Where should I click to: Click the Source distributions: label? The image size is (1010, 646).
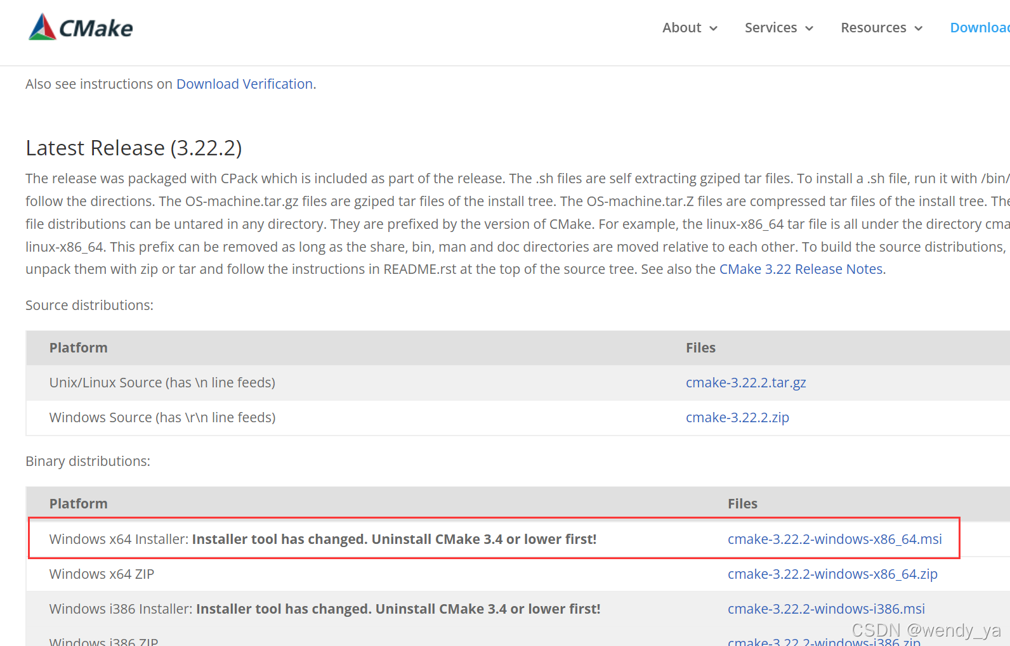click(x=89, y=305)
